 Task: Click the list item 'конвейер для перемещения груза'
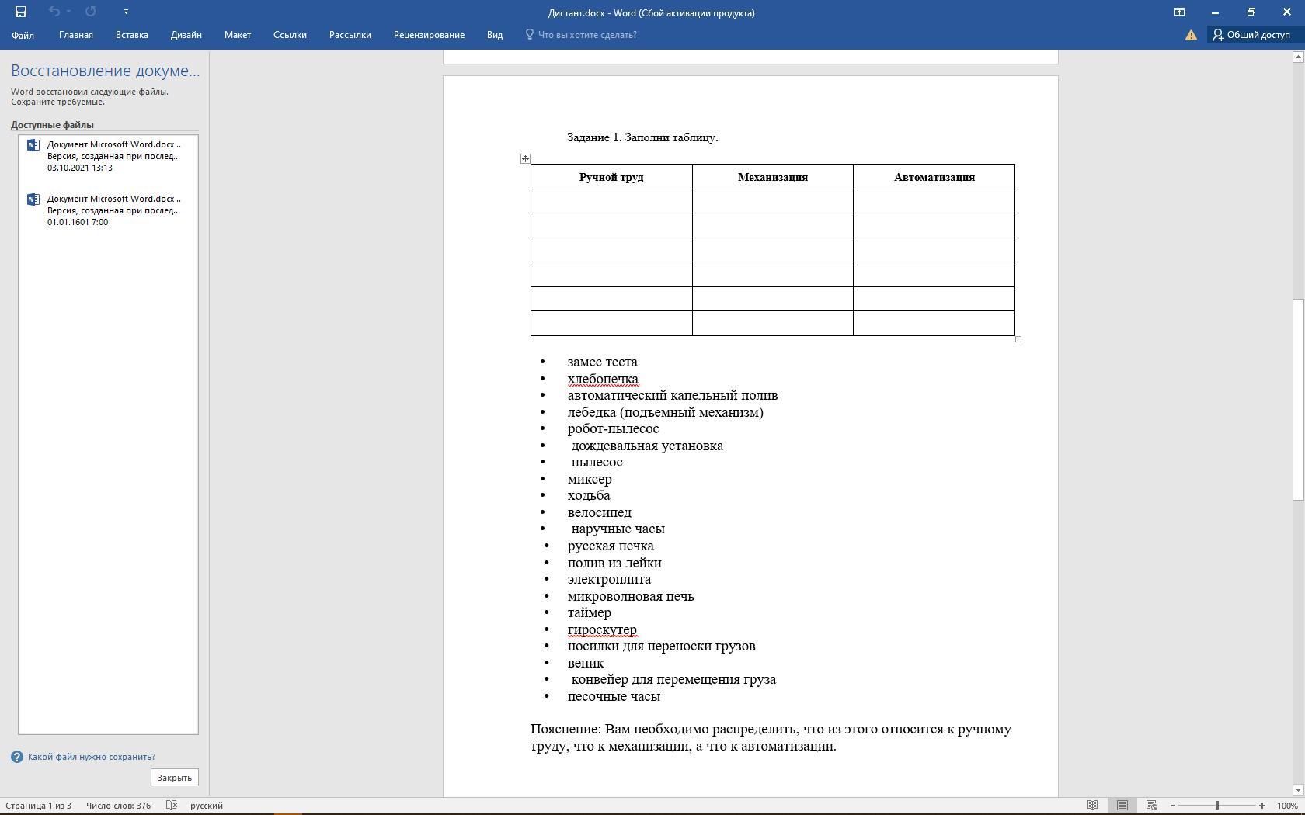pos(673,679)
